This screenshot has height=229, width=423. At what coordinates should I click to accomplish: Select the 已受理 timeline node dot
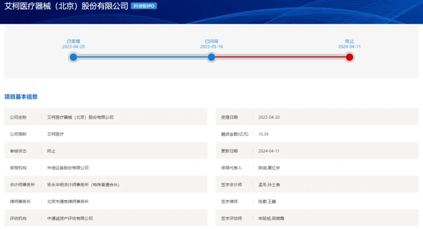pos(73,57)
